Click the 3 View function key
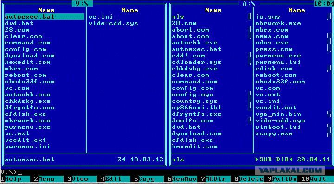 point(82,179)
